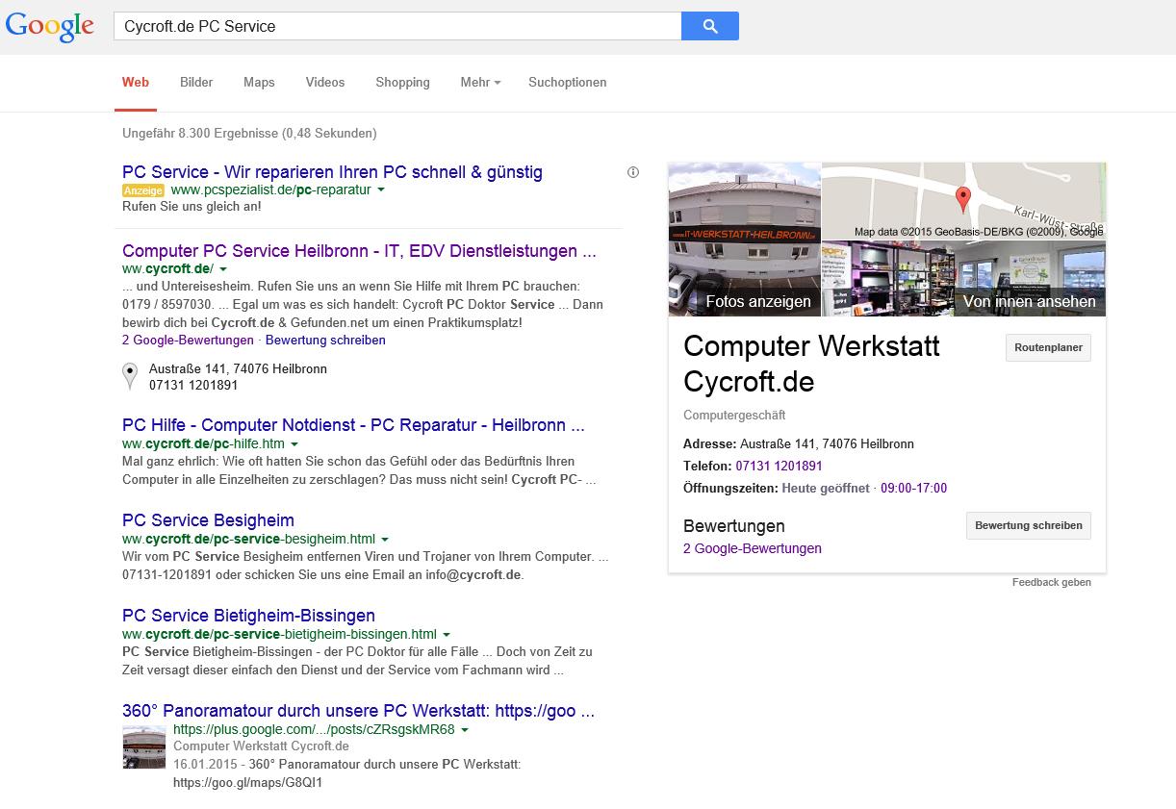Click the Feedback geben link
The image size is (1176, 809).
[x=1051, y=583]
